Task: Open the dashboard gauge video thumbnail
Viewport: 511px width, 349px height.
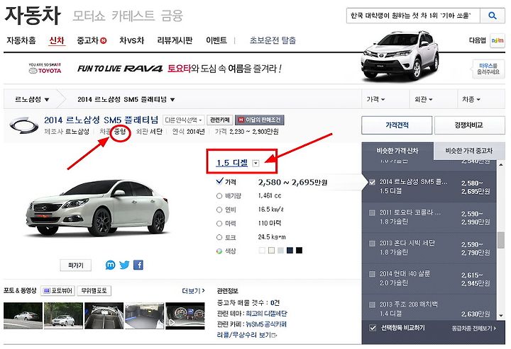Action: pyautogui.click(x=185, y=316)
